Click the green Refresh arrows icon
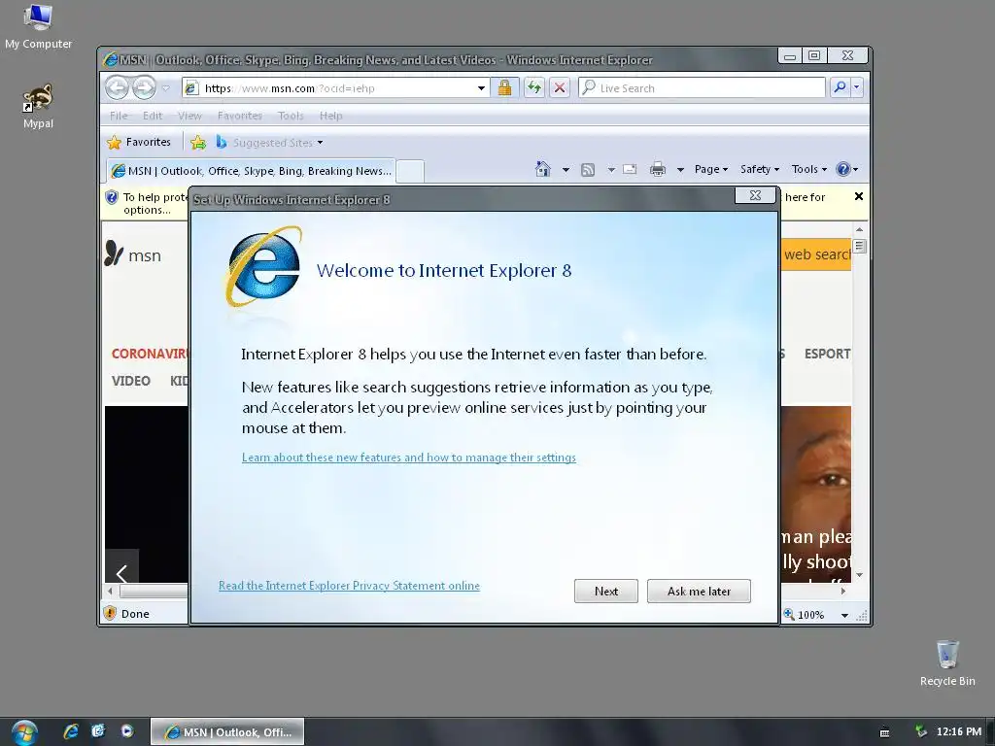 [x=533, y=87]
